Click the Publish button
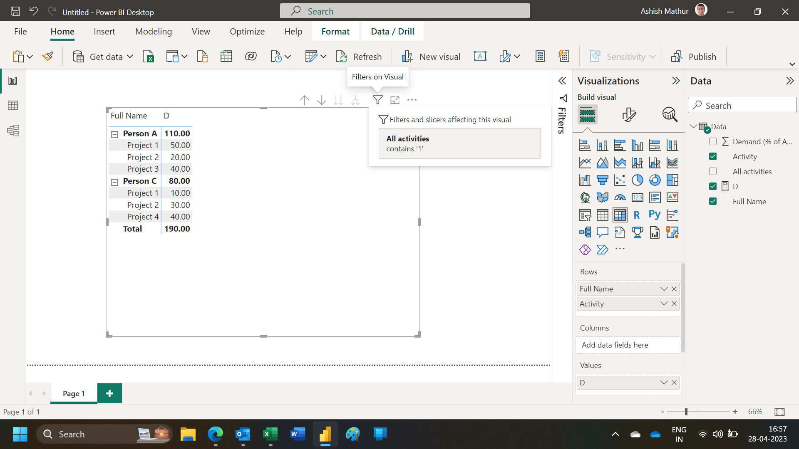The image size is (799, 449). coord(694,57)
